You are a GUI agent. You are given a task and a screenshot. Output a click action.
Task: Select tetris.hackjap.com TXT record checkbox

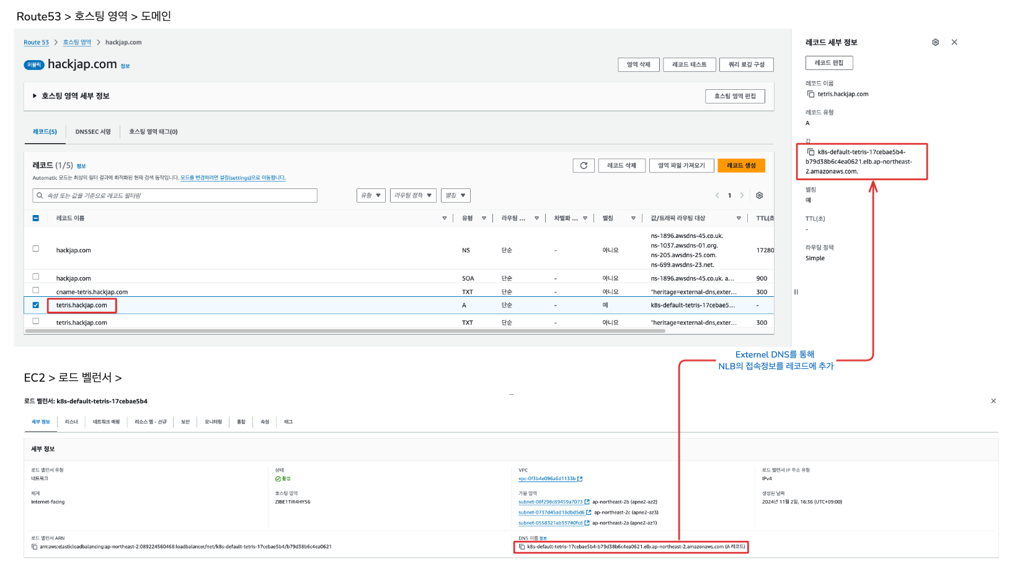(35, 321)
